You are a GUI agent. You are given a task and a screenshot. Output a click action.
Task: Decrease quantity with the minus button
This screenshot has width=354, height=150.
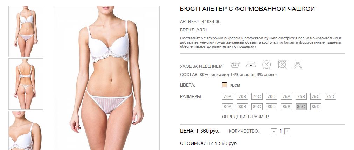pyautogui.click(x=274, y=131)
